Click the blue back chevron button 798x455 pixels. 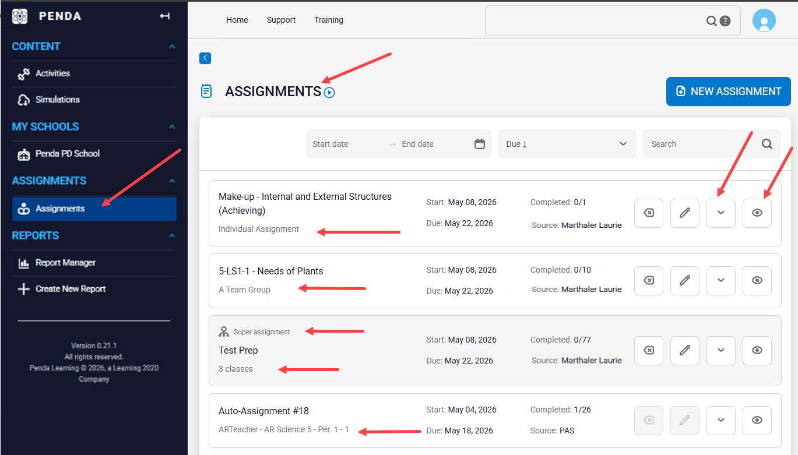click(x=205, y=58)
